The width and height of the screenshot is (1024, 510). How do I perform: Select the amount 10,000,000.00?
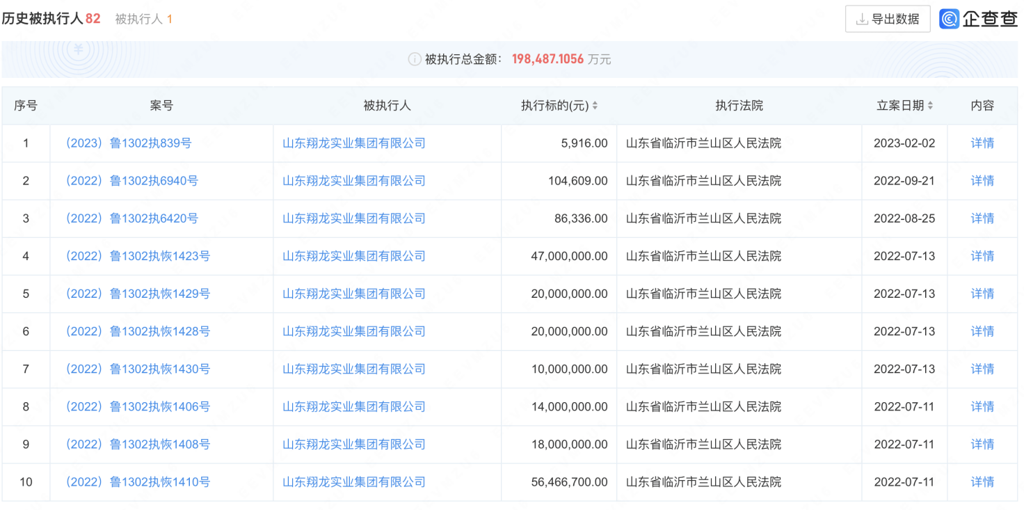tap(569, 369)
